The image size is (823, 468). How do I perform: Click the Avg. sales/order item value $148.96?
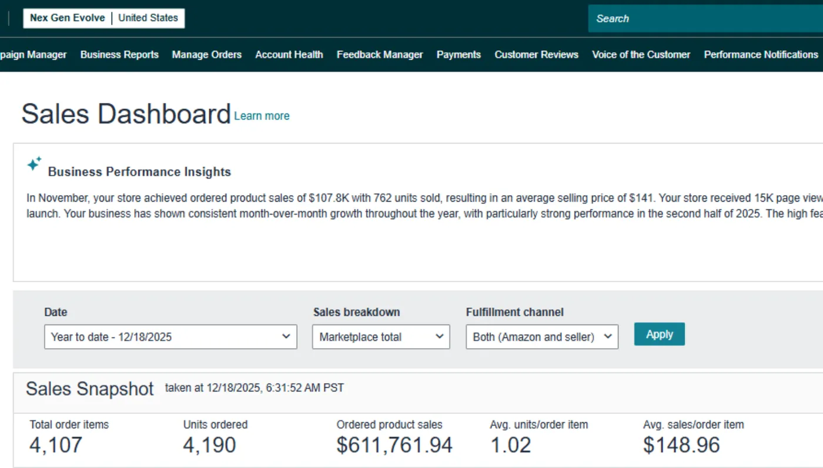(x=681, y=445)
